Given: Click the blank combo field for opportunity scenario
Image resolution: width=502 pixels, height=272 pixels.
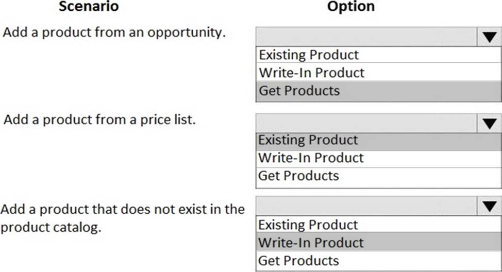Looking at the screenshot, I should coord(366,38).
